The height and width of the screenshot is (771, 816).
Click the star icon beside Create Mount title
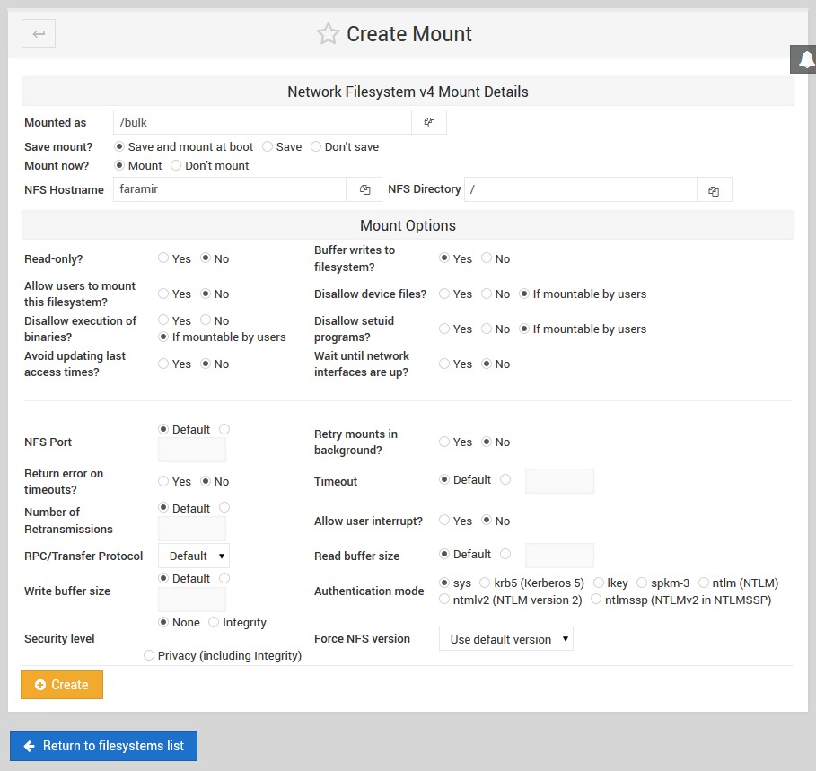[x=328, y=34]
